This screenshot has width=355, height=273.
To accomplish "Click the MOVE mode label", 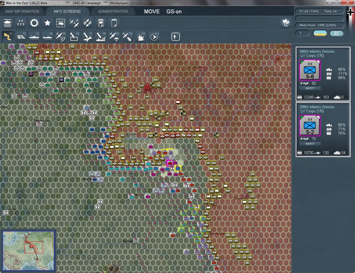I will point(152,11).
